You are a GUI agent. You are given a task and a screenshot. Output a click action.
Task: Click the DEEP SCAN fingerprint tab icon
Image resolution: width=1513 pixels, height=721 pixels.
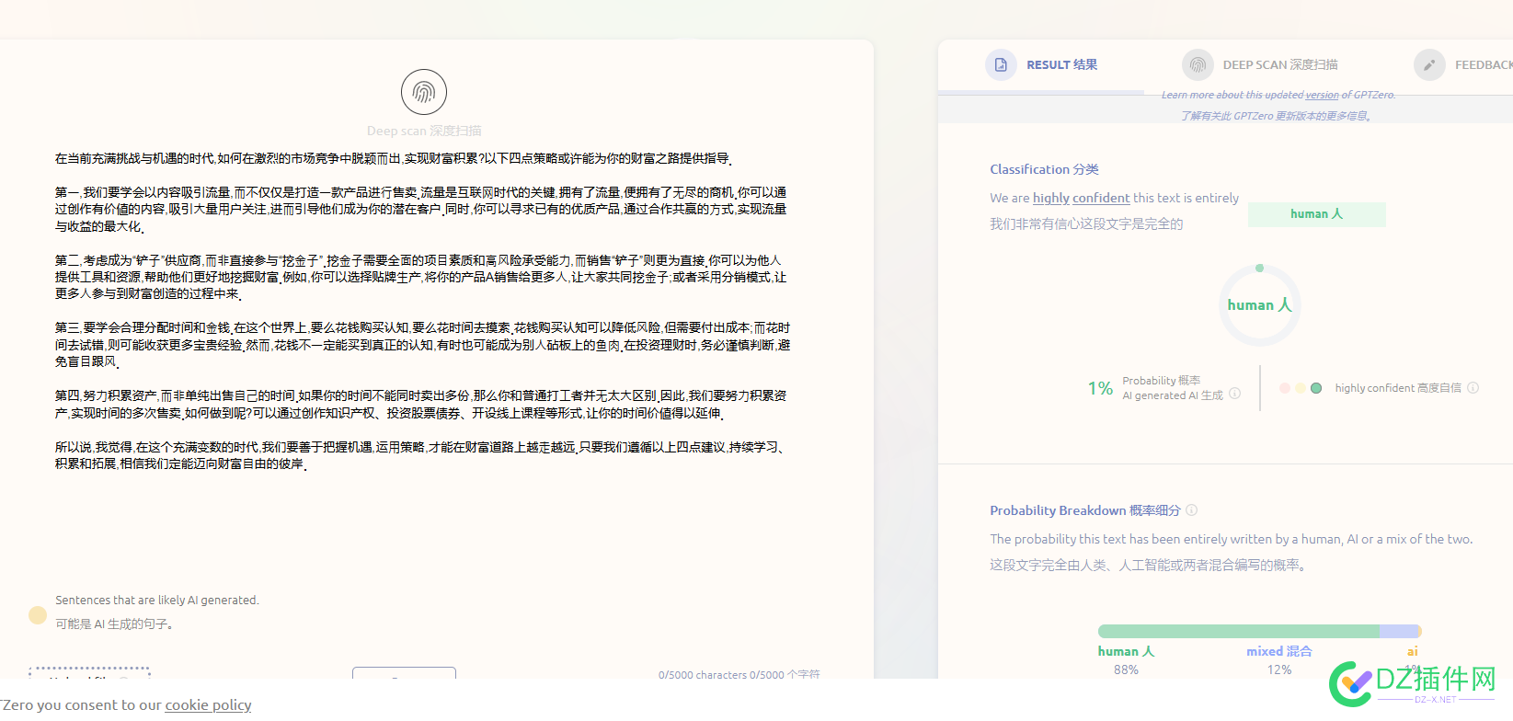(1198, 64)
